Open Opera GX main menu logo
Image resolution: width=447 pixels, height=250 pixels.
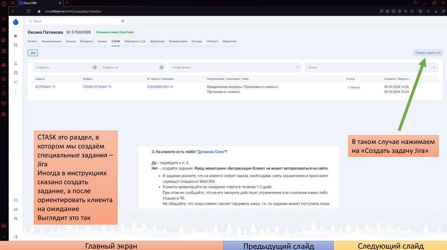click(x=3, y=3)
